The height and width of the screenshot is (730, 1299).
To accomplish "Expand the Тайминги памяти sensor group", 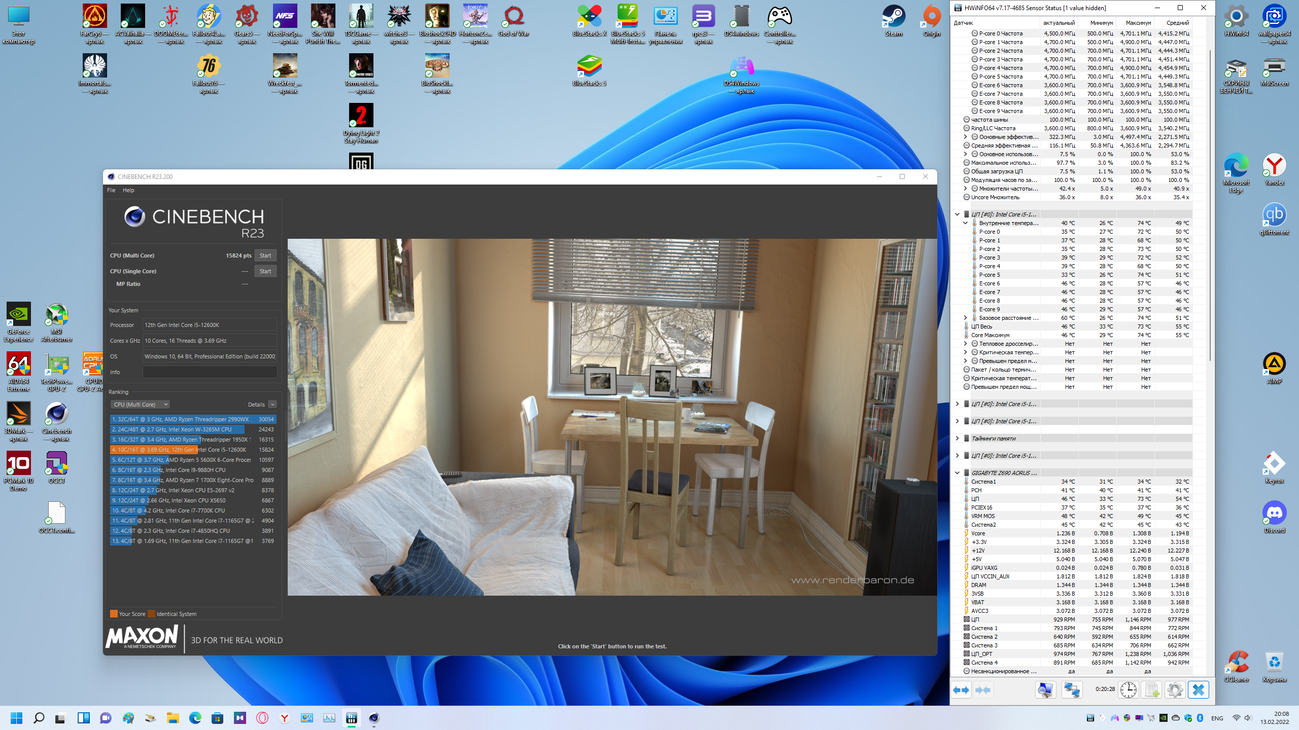I will (957, 439).
